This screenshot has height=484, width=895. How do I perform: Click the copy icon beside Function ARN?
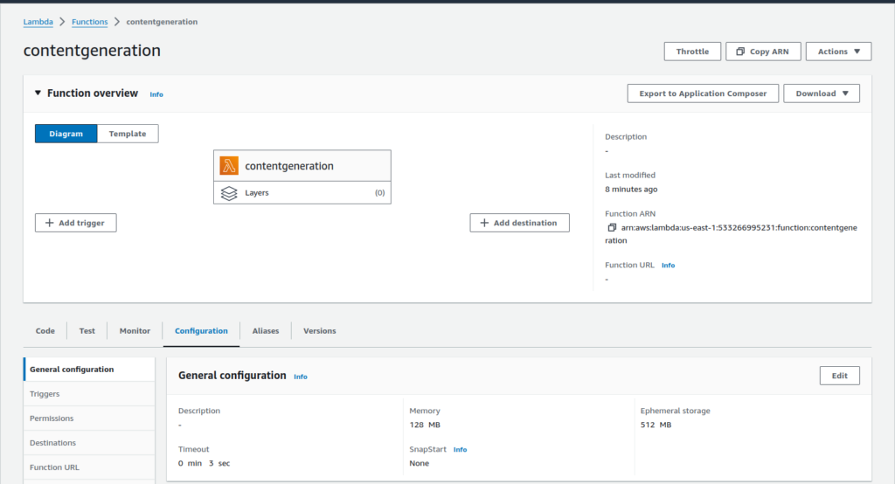pos(612,228)
